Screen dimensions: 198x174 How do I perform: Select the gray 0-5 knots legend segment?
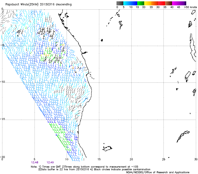(120, 3)
